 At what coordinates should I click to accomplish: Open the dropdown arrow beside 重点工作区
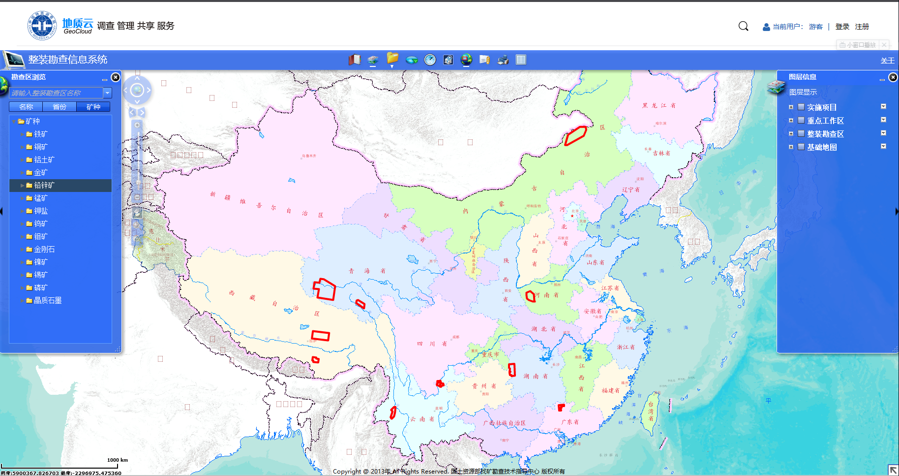[883, 120]
